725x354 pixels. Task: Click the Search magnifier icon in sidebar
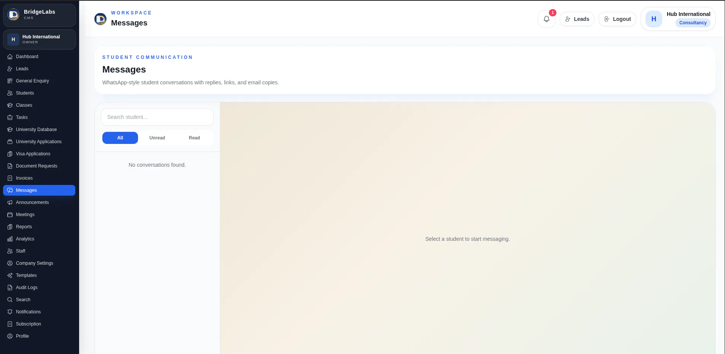10,300
